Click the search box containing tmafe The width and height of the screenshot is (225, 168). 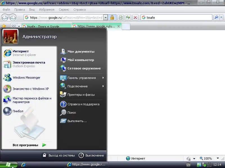[x=176, y=18]
